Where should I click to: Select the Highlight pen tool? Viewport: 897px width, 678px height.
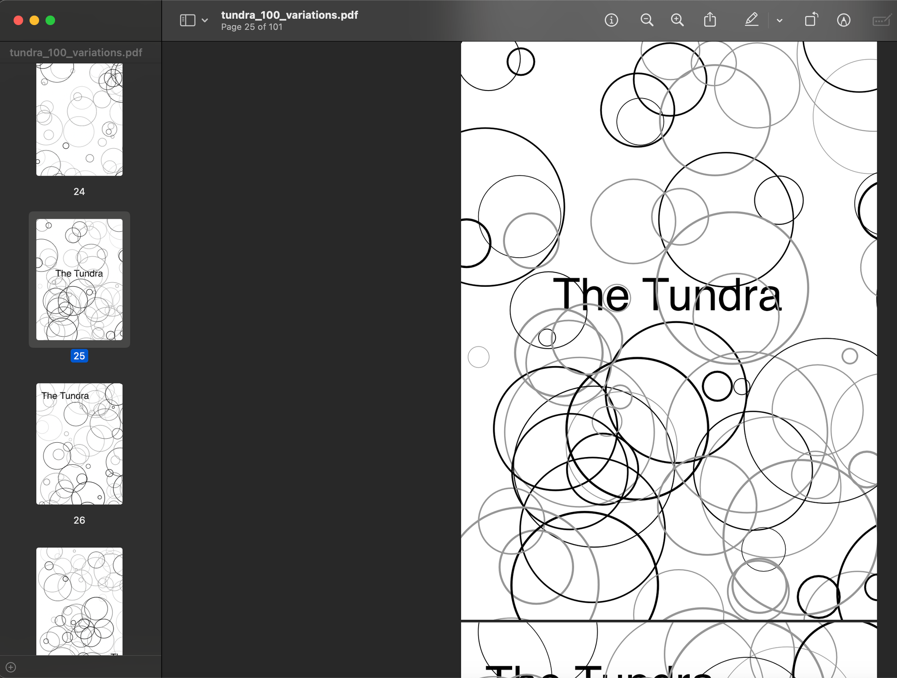pos(751,20)
